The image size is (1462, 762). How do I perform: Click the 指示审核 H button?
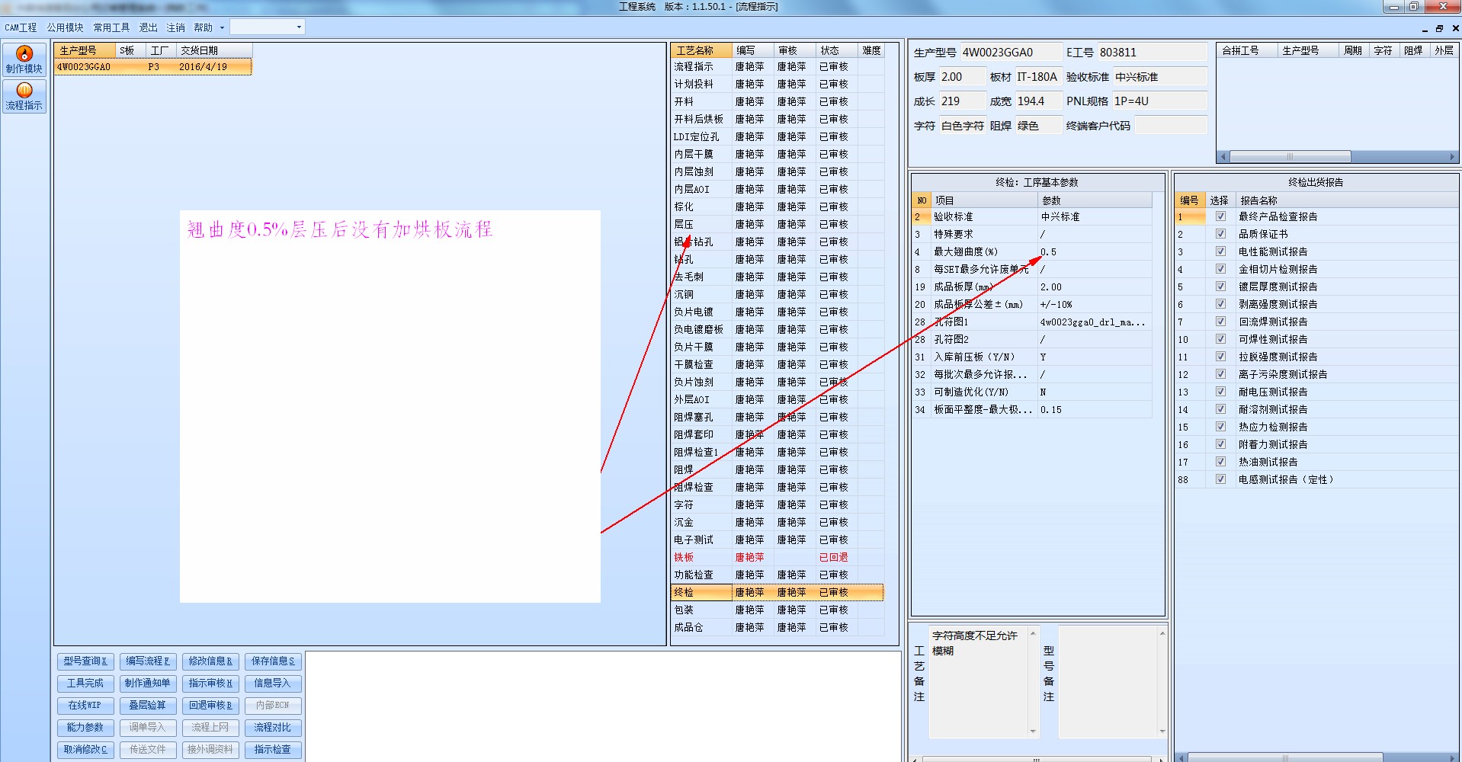[210, 684]
